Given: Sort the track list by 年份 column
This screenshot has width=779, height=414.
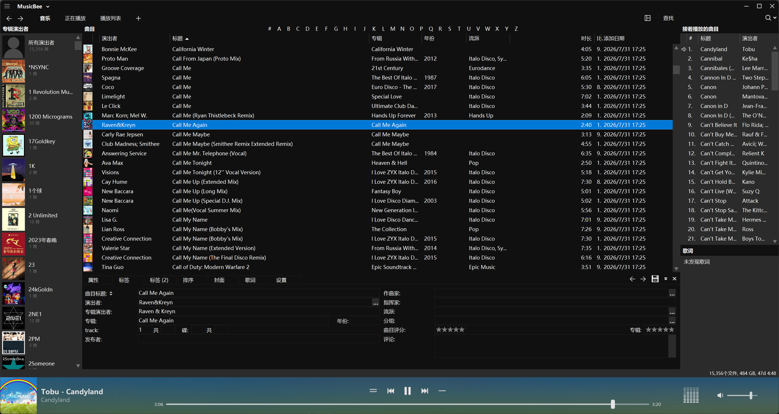Looking at the screenshot, I should 429,39.
